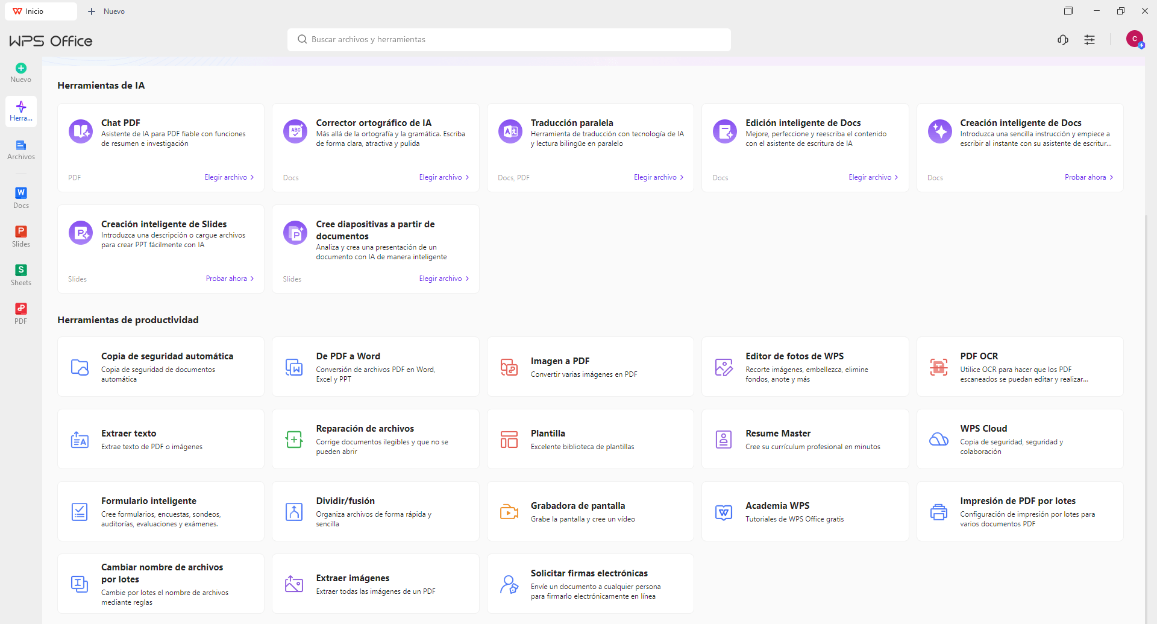The image size is (1157, 624).
Task: Click the green Nuevo plus icon
Action: pyautogui.click(x=21, y=68)
